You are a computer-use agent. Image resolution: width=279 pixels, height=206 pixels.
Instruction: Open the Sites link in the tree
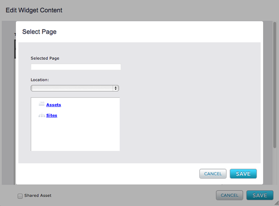pyautogui.click(x=52, y=116)
